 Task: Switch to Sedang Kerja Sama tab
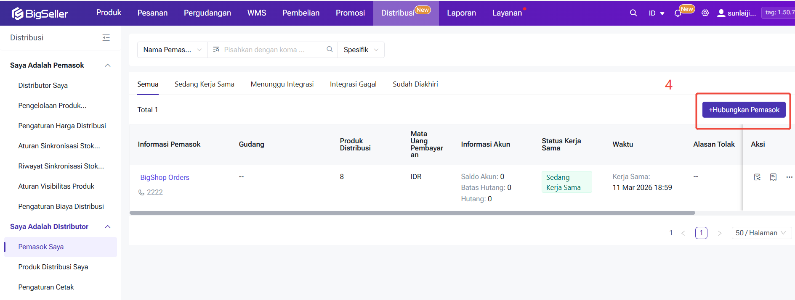(204, 84)
